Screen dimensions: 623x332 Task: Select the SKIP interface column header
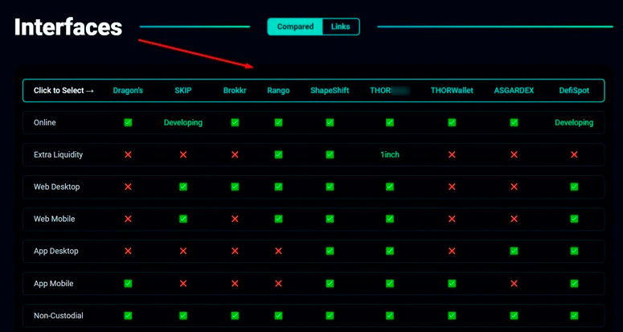tap(183, 91)
